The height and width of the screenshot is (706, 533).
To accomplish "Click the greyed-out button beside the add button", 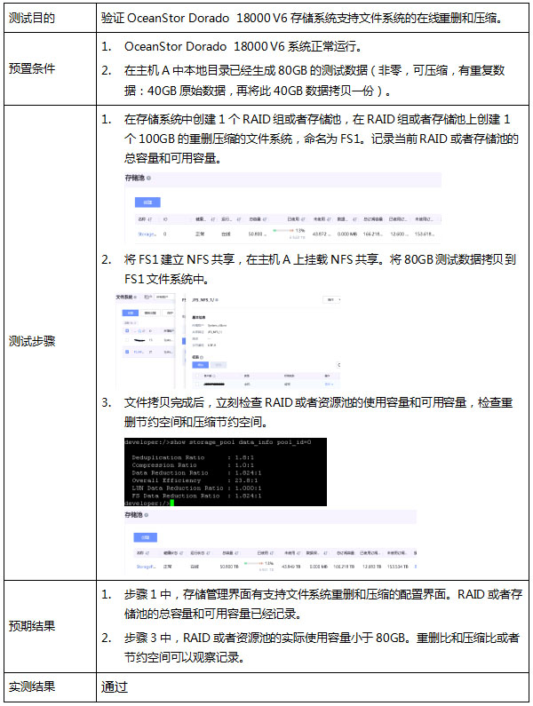I will coord(219,365).
